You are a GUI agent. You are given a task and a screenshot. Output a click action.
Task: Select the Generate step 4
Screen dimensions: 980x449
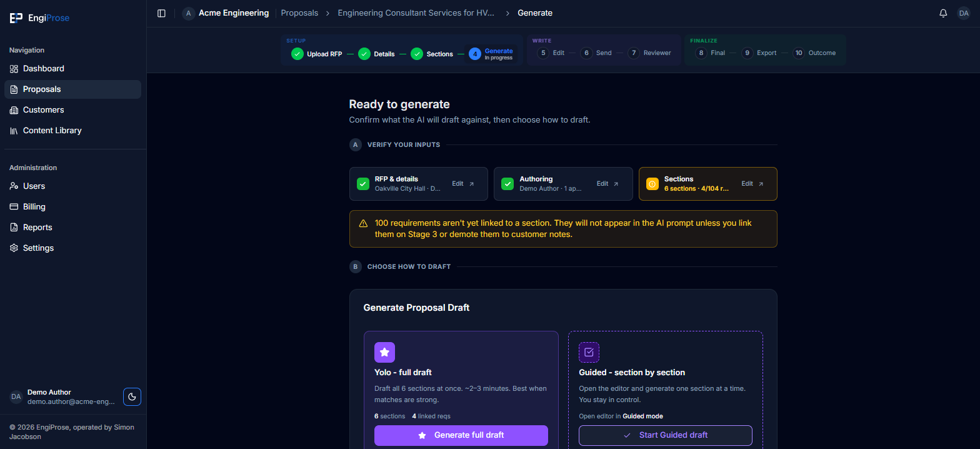(x=491, y=54)
